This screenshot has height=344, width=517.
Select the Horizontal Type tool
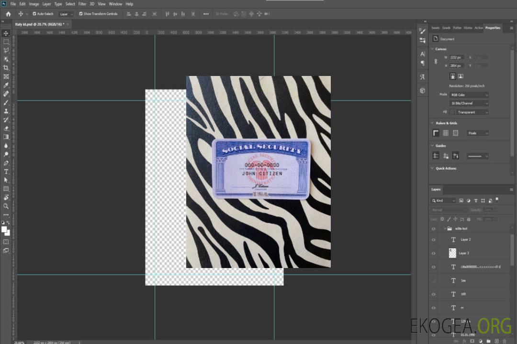click(x=6, y=172)
